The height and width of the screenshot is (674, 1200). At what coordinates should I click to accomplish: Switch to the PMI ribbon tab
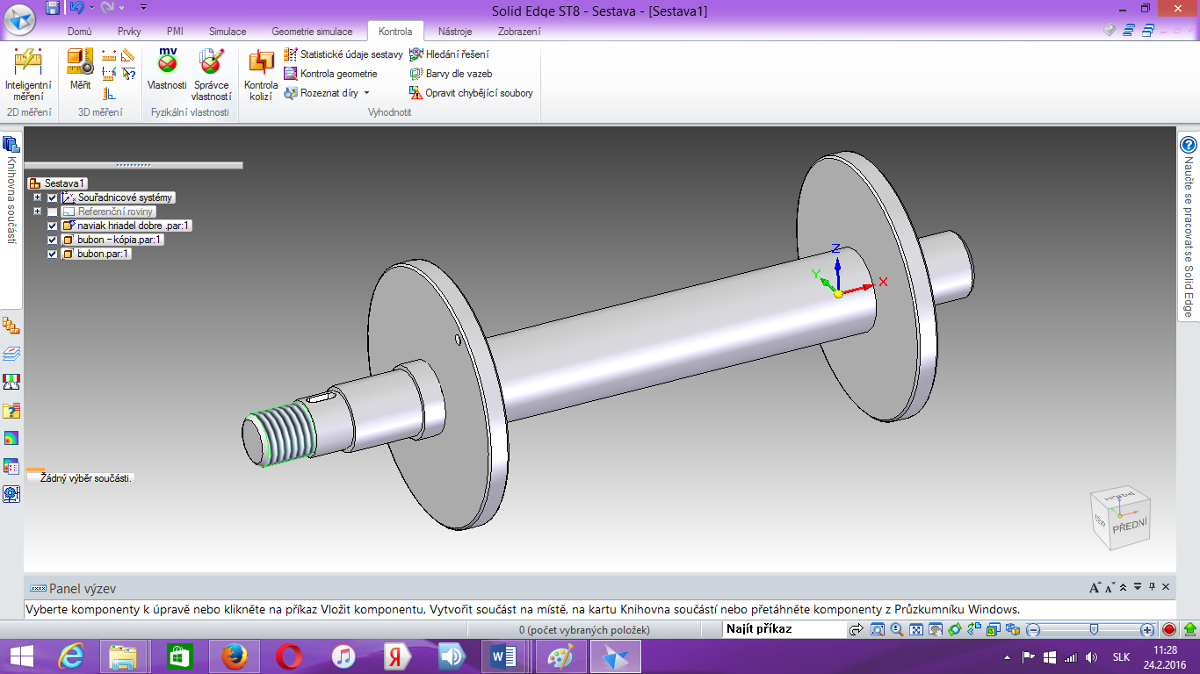pyautogui.click(x=175, y=32)
